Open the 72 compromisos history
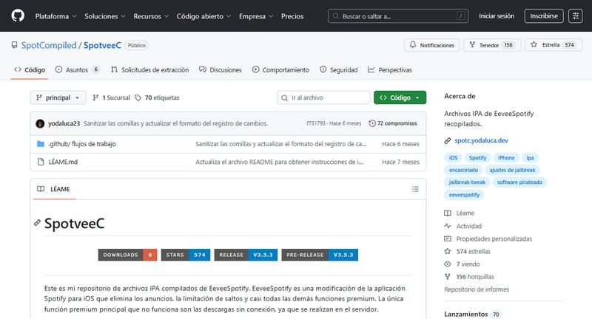 [393, 123]
